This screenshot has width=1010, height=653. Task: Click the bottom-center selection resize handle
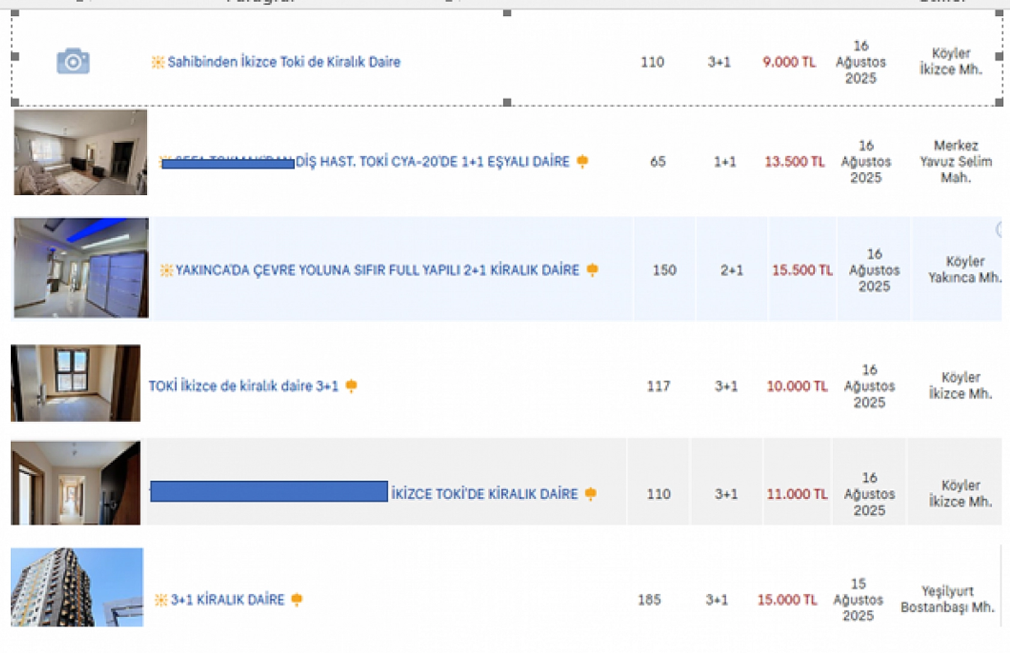pos(507,103)
